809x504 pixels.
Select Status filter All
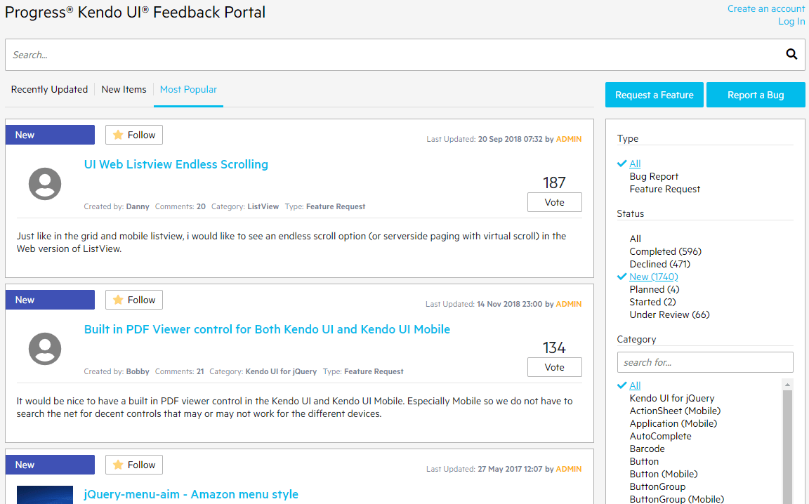coord(635,239)
